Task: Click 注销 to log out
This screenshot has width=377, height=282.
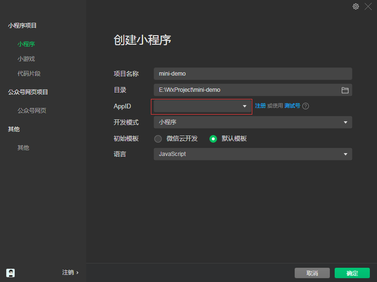Action: [x=70, y=272]
